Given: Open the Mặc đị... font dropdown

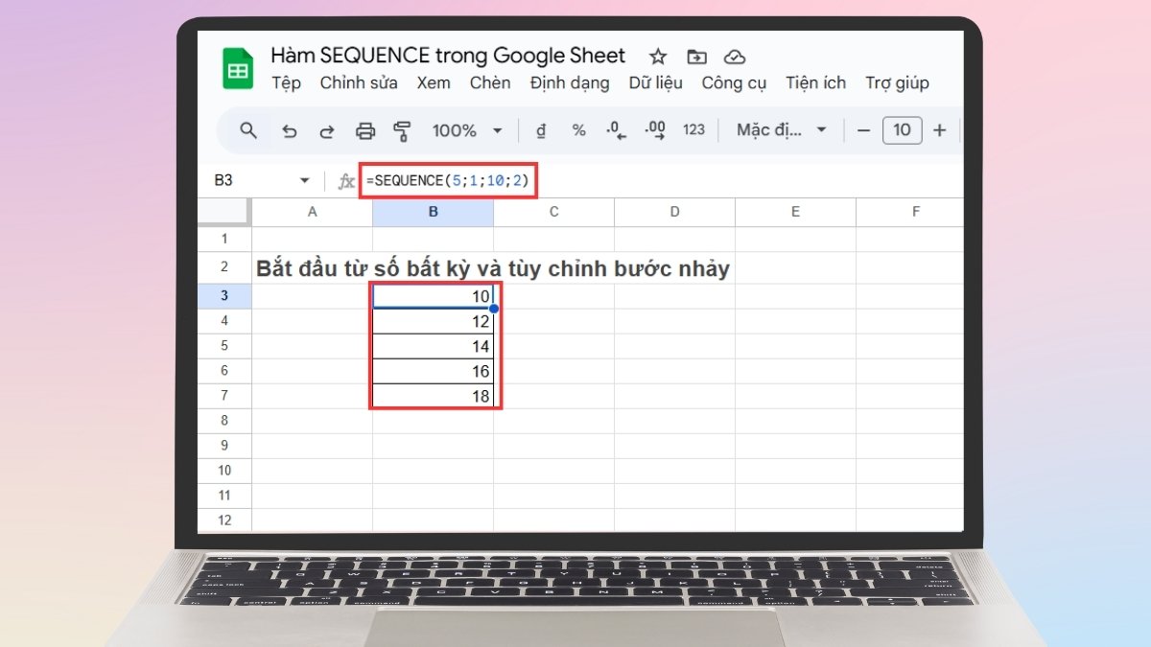Looking at the screenshot, I should pyautogui.click(x=780, y=130).
